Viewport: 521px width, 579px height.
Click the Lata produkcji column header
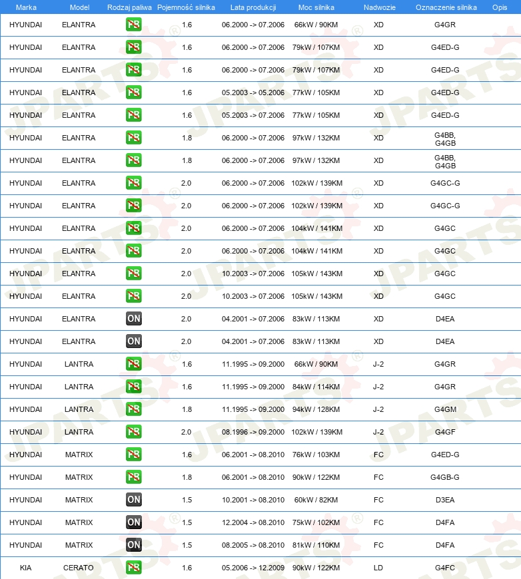pyautogui.click(x=253, y=7)
